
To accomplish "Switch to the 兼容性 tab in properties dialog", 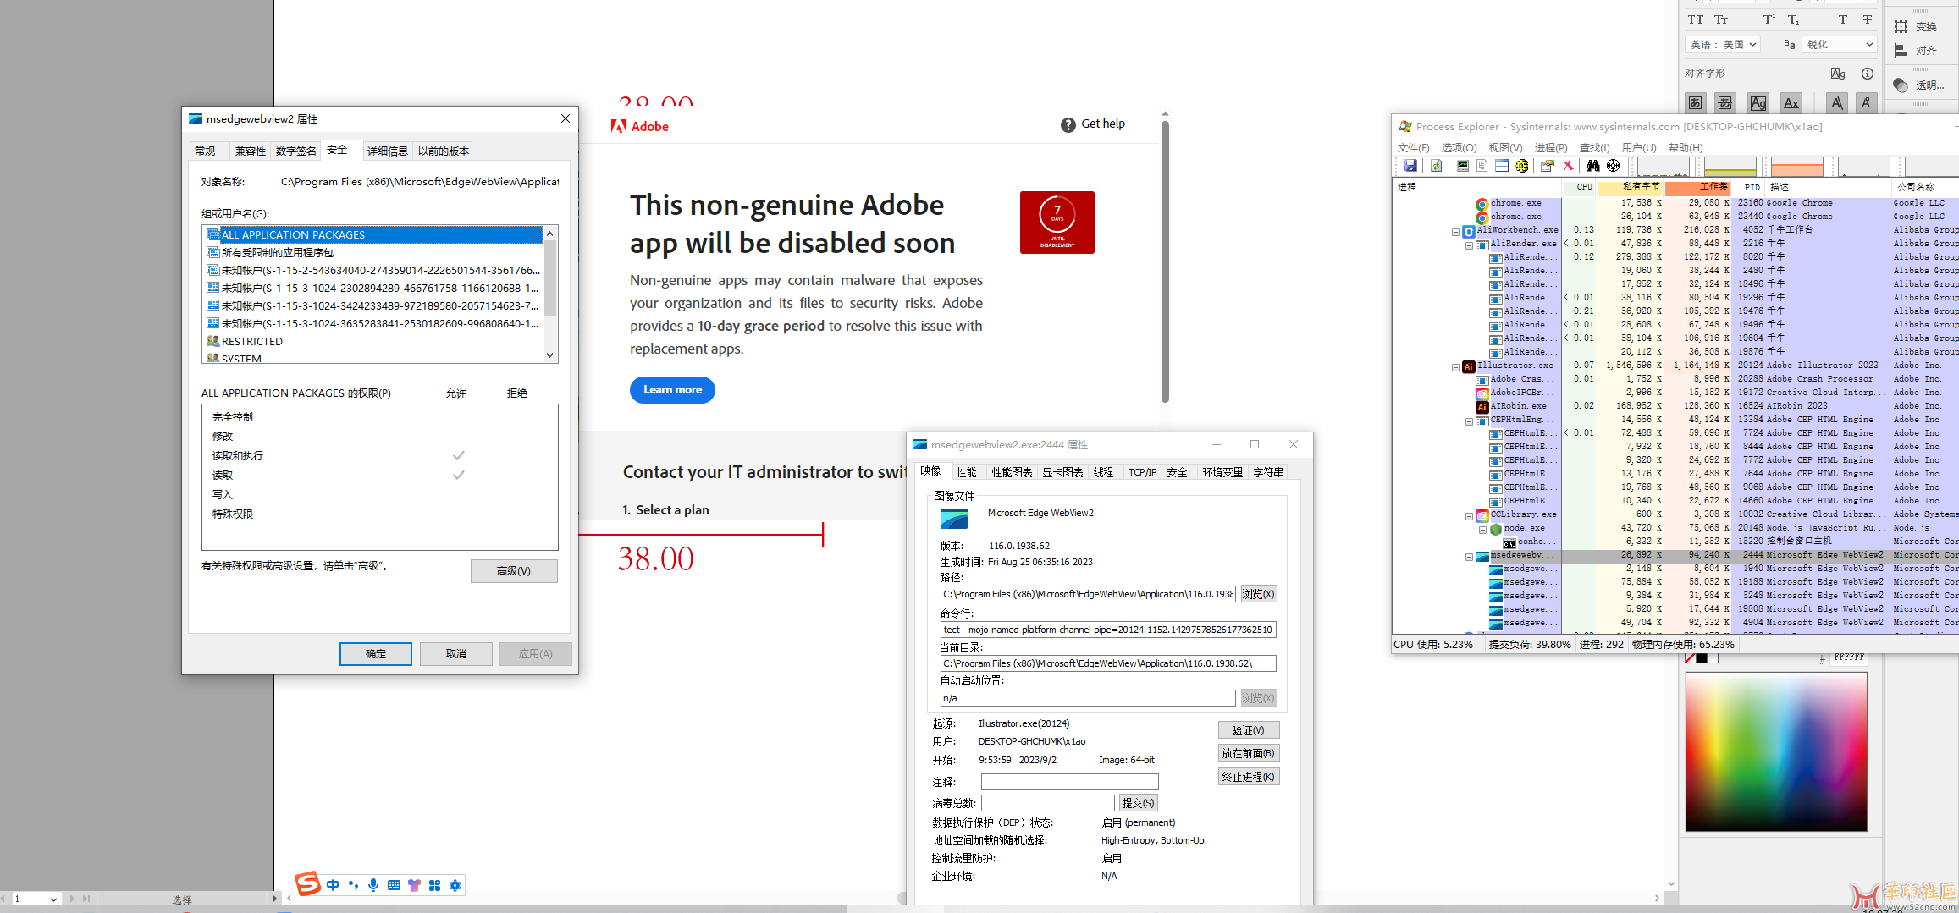I will 251,151.
